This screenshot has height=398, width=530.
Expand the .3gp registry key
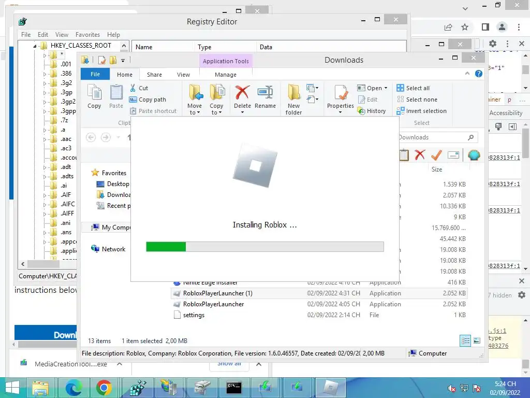pyautogui.click(x=45, y=92)
